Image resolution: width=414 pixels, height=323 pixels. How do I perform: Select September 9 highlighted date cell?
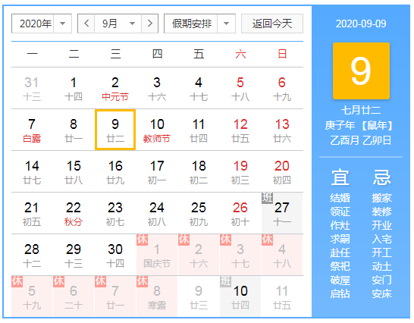tap(115, 130)
